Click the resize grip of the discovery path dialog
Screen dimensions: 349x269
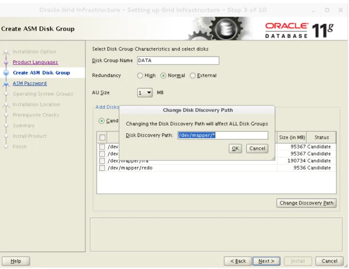tap(273, 158)
